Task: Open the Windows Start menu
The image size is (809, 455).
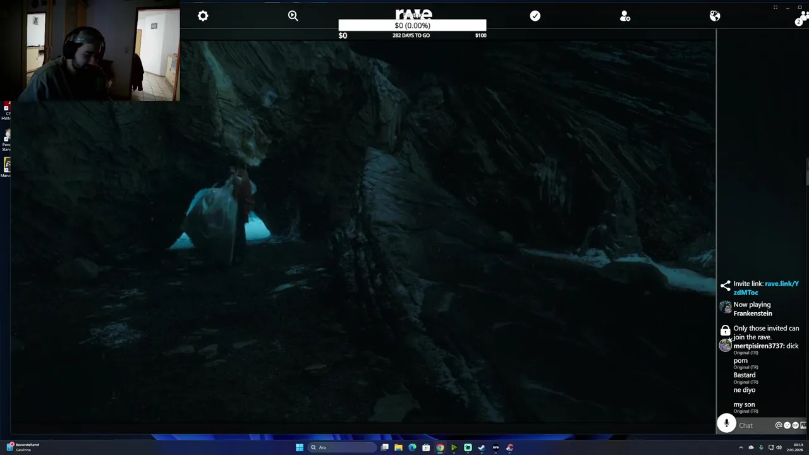Action: (300, 447)
